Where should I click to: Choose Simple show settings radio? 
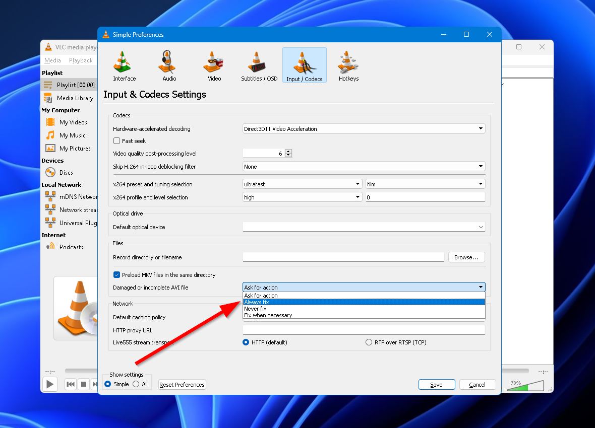point(108,384)
